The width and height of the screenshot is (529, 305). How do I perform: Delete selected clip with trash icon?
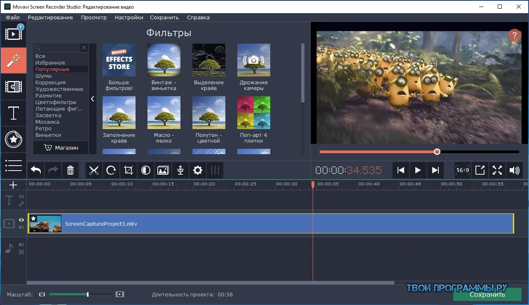(70, 170)
